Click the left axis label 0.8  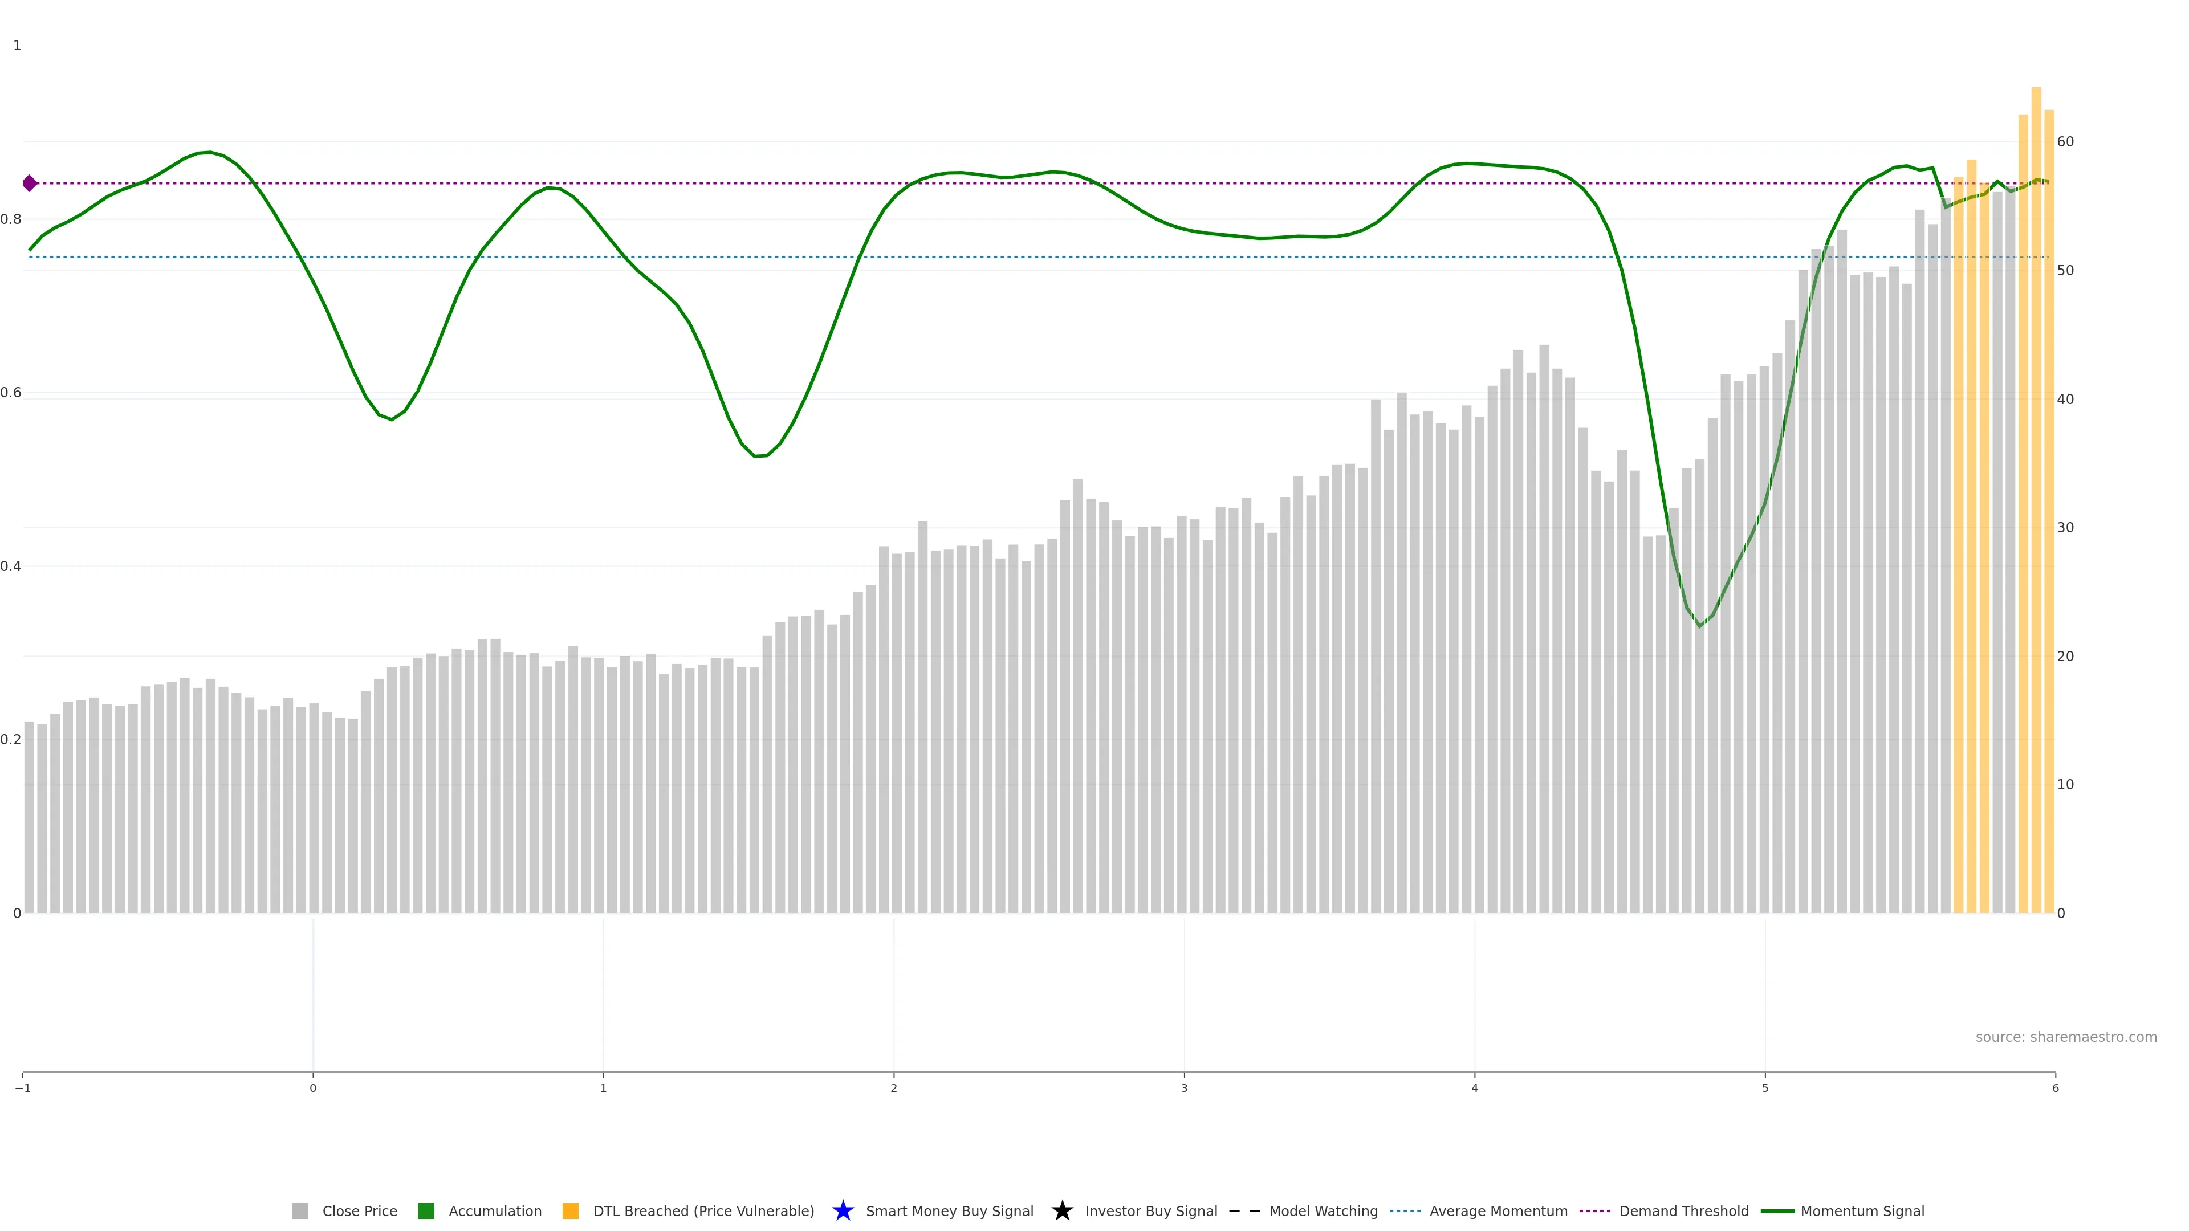(11, 219)
